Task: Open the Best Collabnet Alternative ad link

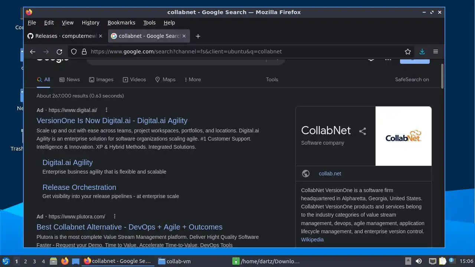Action: [130, 227]
